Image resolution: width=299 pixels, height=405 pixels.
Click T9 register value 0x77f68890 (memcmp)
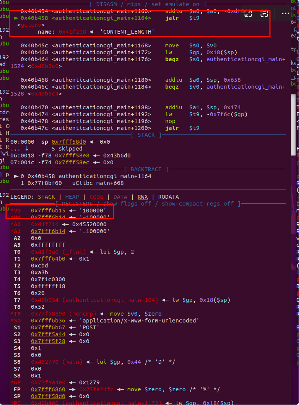click(x=63, y=314)
